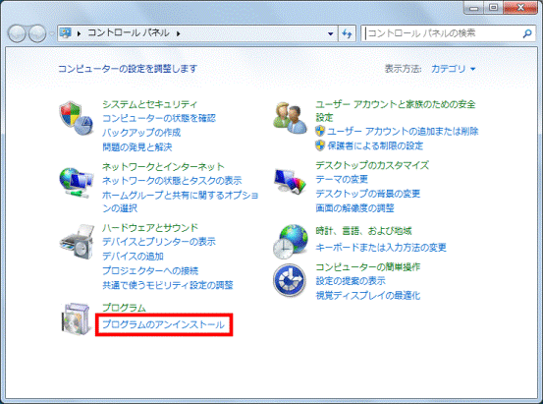Screen dimensions: 543x404
Task: Click the UAC shield beside 保護者による制限の設定
Action: tap(320, 145)
